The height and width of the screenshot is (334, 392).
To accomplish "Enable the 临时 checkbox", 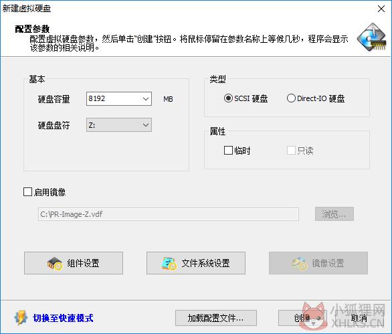I will (x=228, y=151).
